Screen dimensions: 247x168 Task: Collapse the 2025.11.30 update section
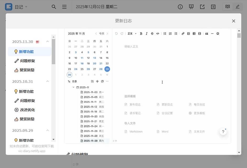pos(48,41)
